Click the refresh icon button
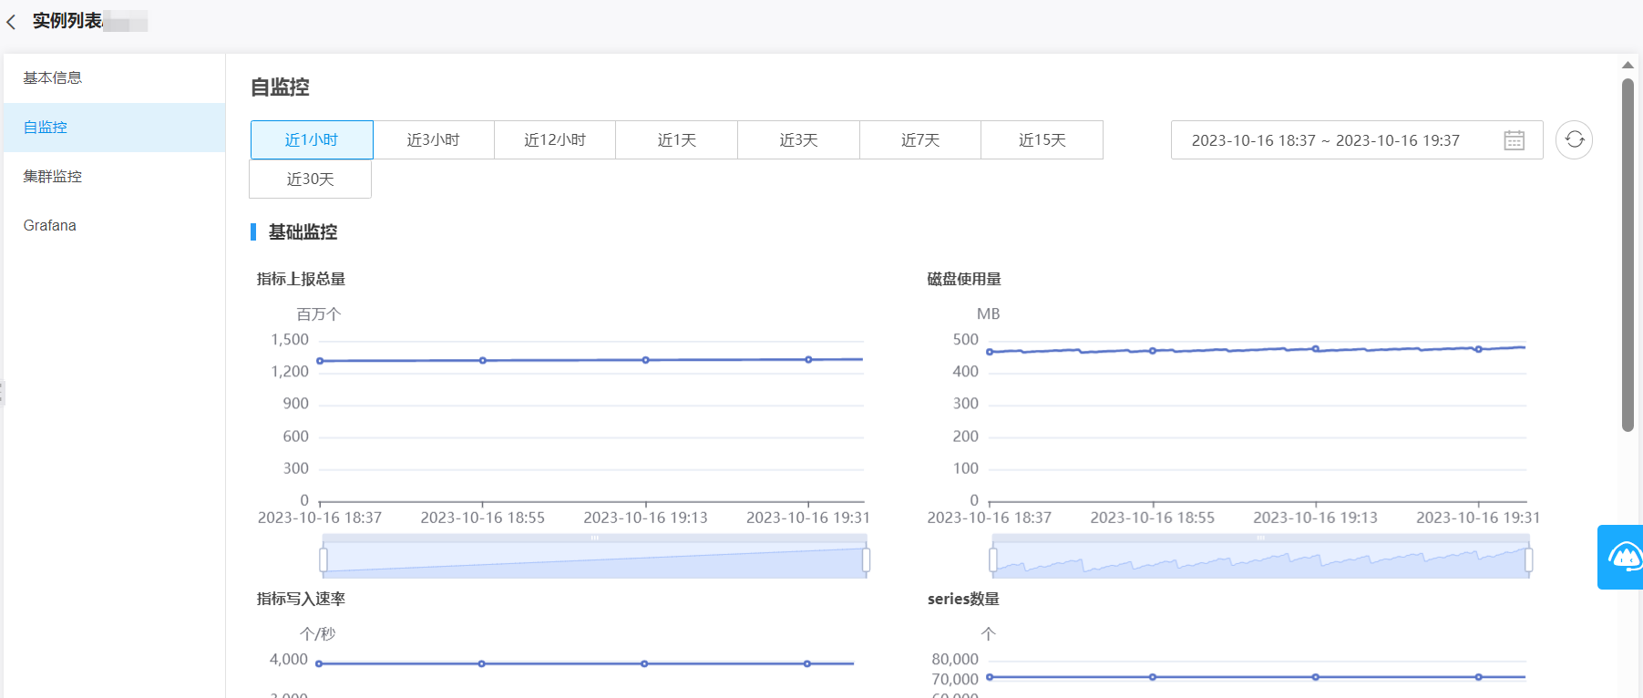Viewport: 1643px width, 698px height. pos(1574,140)
